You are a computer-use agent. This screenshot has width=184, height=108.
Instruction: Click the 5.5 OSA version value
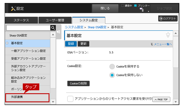(111, 53)
